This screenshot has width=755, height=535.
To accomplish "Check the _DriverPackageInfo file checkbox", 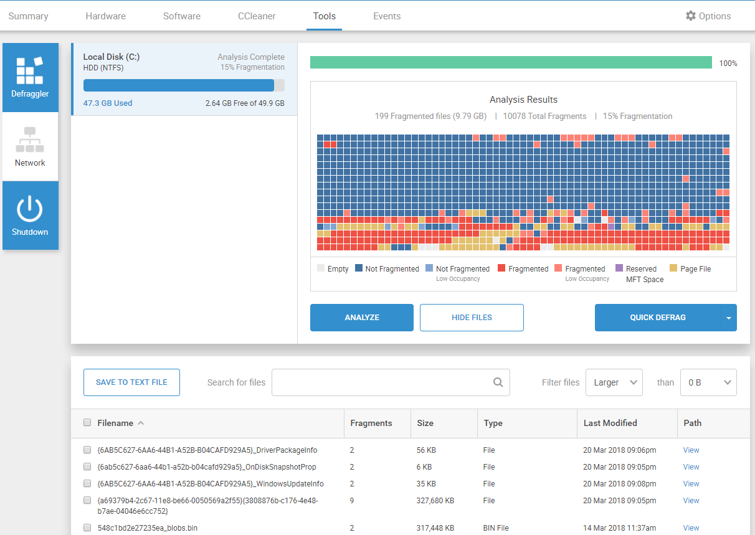I will pyautogui.click(x=87, y=450).
